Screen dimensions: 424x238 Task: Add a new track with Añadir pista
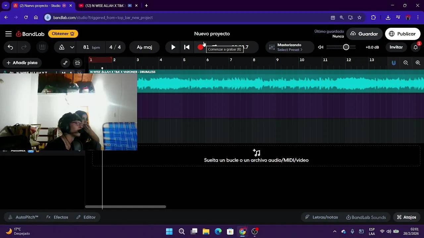(22, 63)
